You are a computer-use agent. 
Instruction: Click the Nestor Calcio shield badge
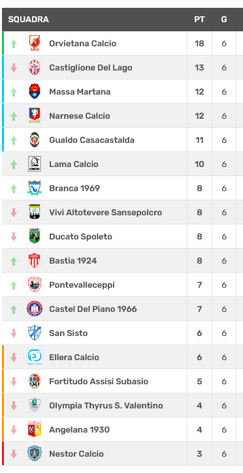(x=35, y=453)
